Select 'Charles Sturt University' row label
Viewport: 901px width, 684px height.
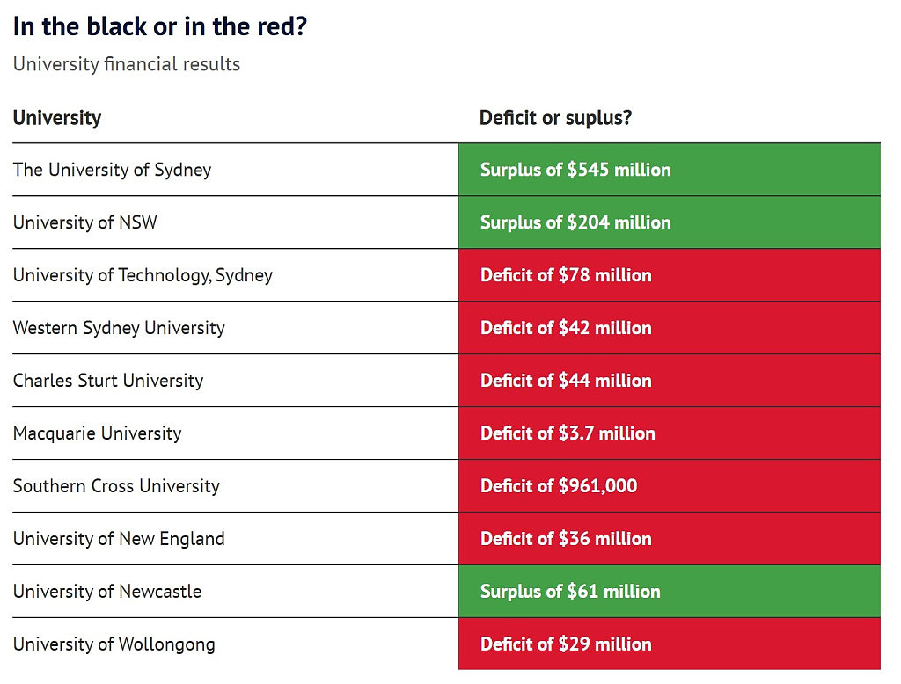coord(108,381)
